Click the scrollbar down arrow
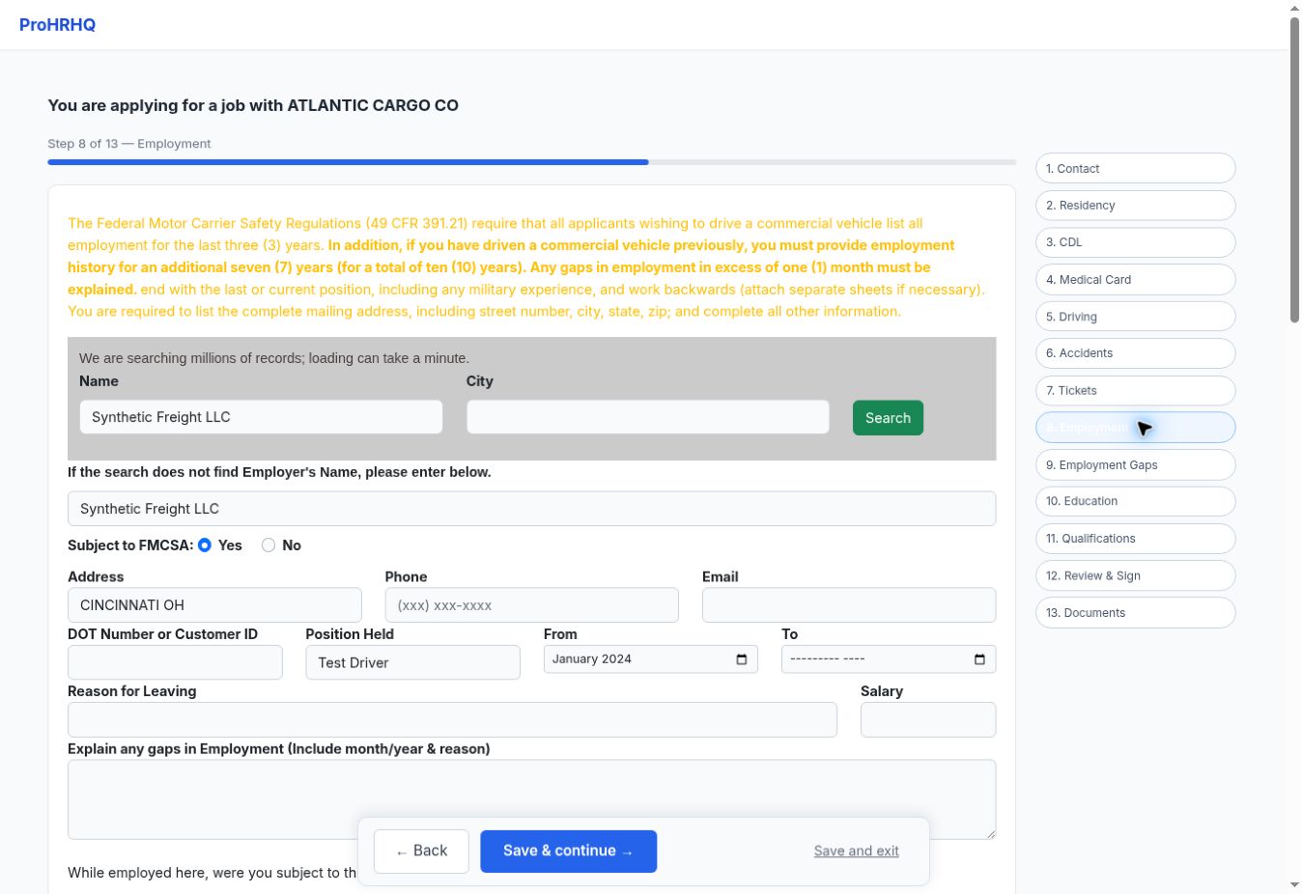1302x894 pixels. tap(1294, 885)
